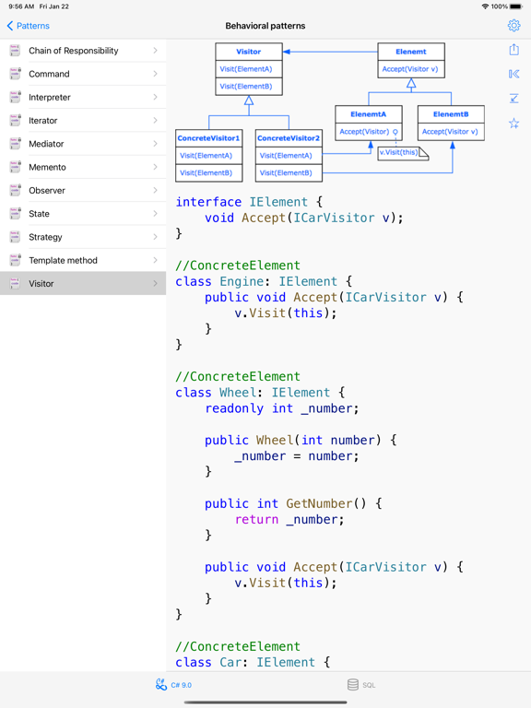This screenshot has height=708, width=531.
Task: Click the Visitor class box in diagram
Action: pos(249,69)
